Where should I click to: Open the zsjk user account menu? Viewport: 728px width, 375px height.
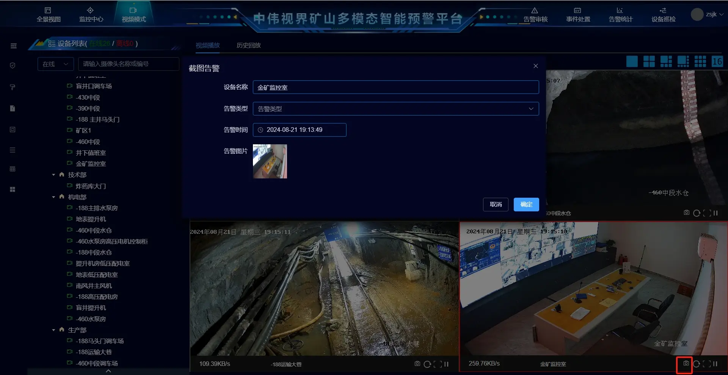(x=707, y=14)
